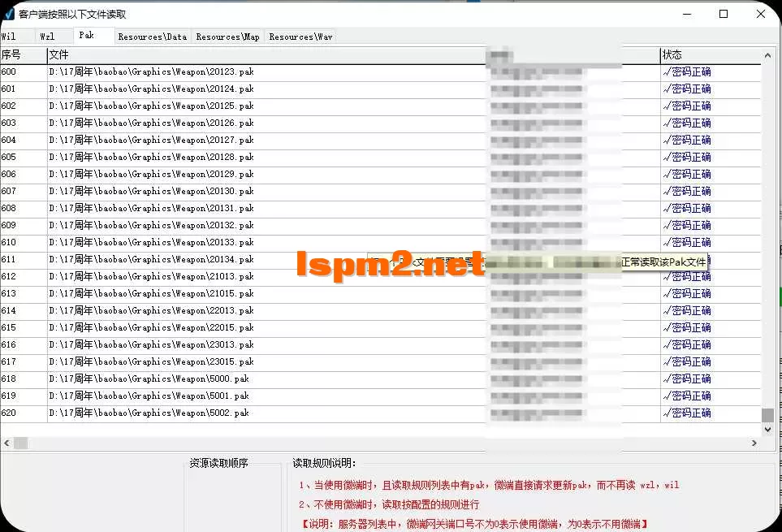Click sequence number 611
The height and width of the screenshot is (532, 782).
point(8,259)
